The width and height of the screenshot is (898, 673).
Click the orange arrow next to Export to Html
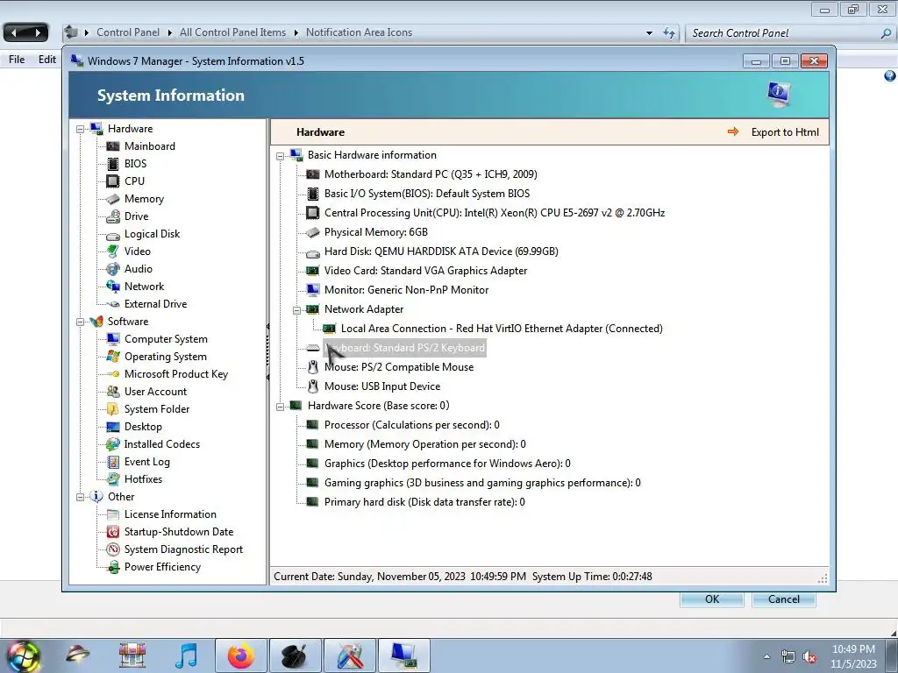733,132
